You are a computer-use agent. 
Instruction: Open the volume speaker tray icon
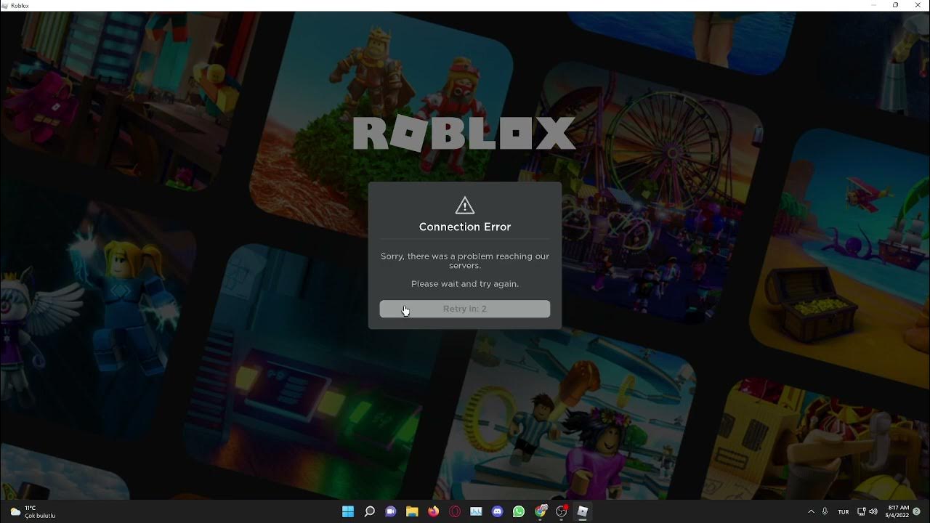pyautogui.click(x=873, y=511)
